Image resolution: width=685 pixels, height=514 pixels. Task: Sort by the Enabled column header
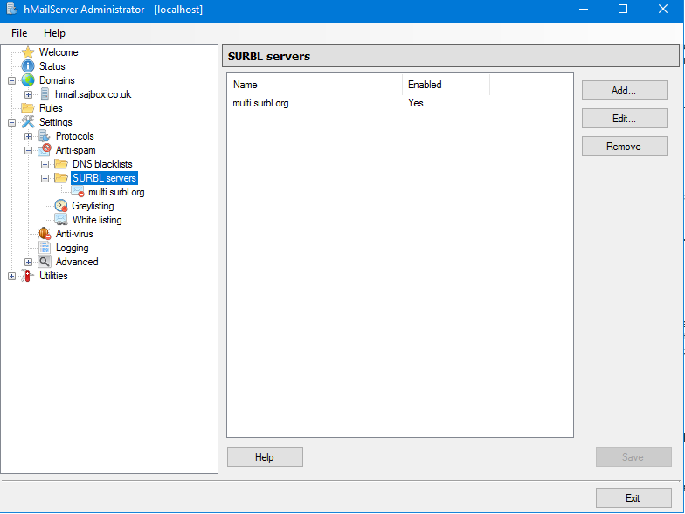pyautogui.click(x=446, y=85)
